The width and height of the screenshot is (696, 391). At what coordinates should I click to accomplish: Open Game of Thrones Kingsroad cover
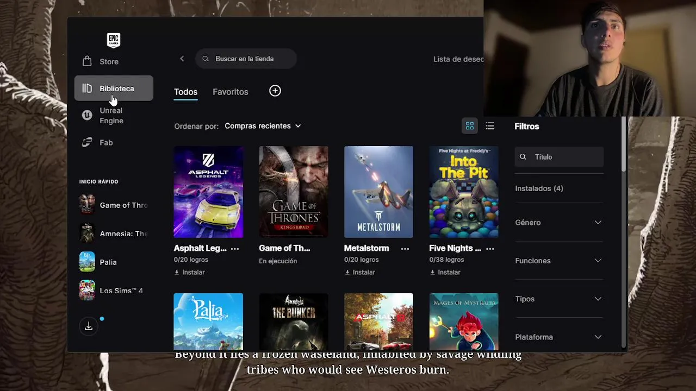tap(294, 192)
